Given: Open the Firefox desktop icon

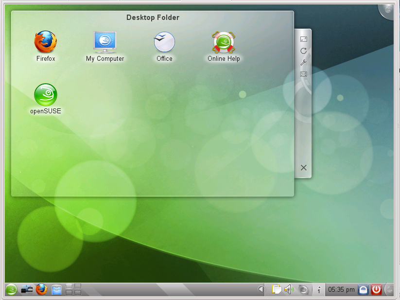Looking at the screenshot, I should [x=46, y=46].
